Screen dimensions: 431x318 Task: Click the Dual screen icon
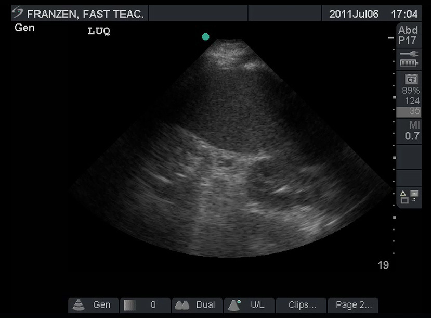[182, 305]
